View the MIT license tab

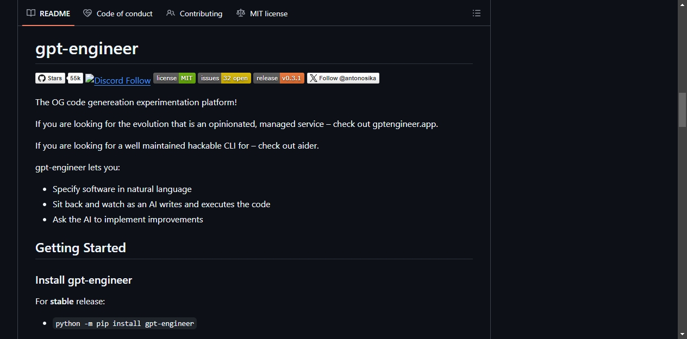point(262,13)
